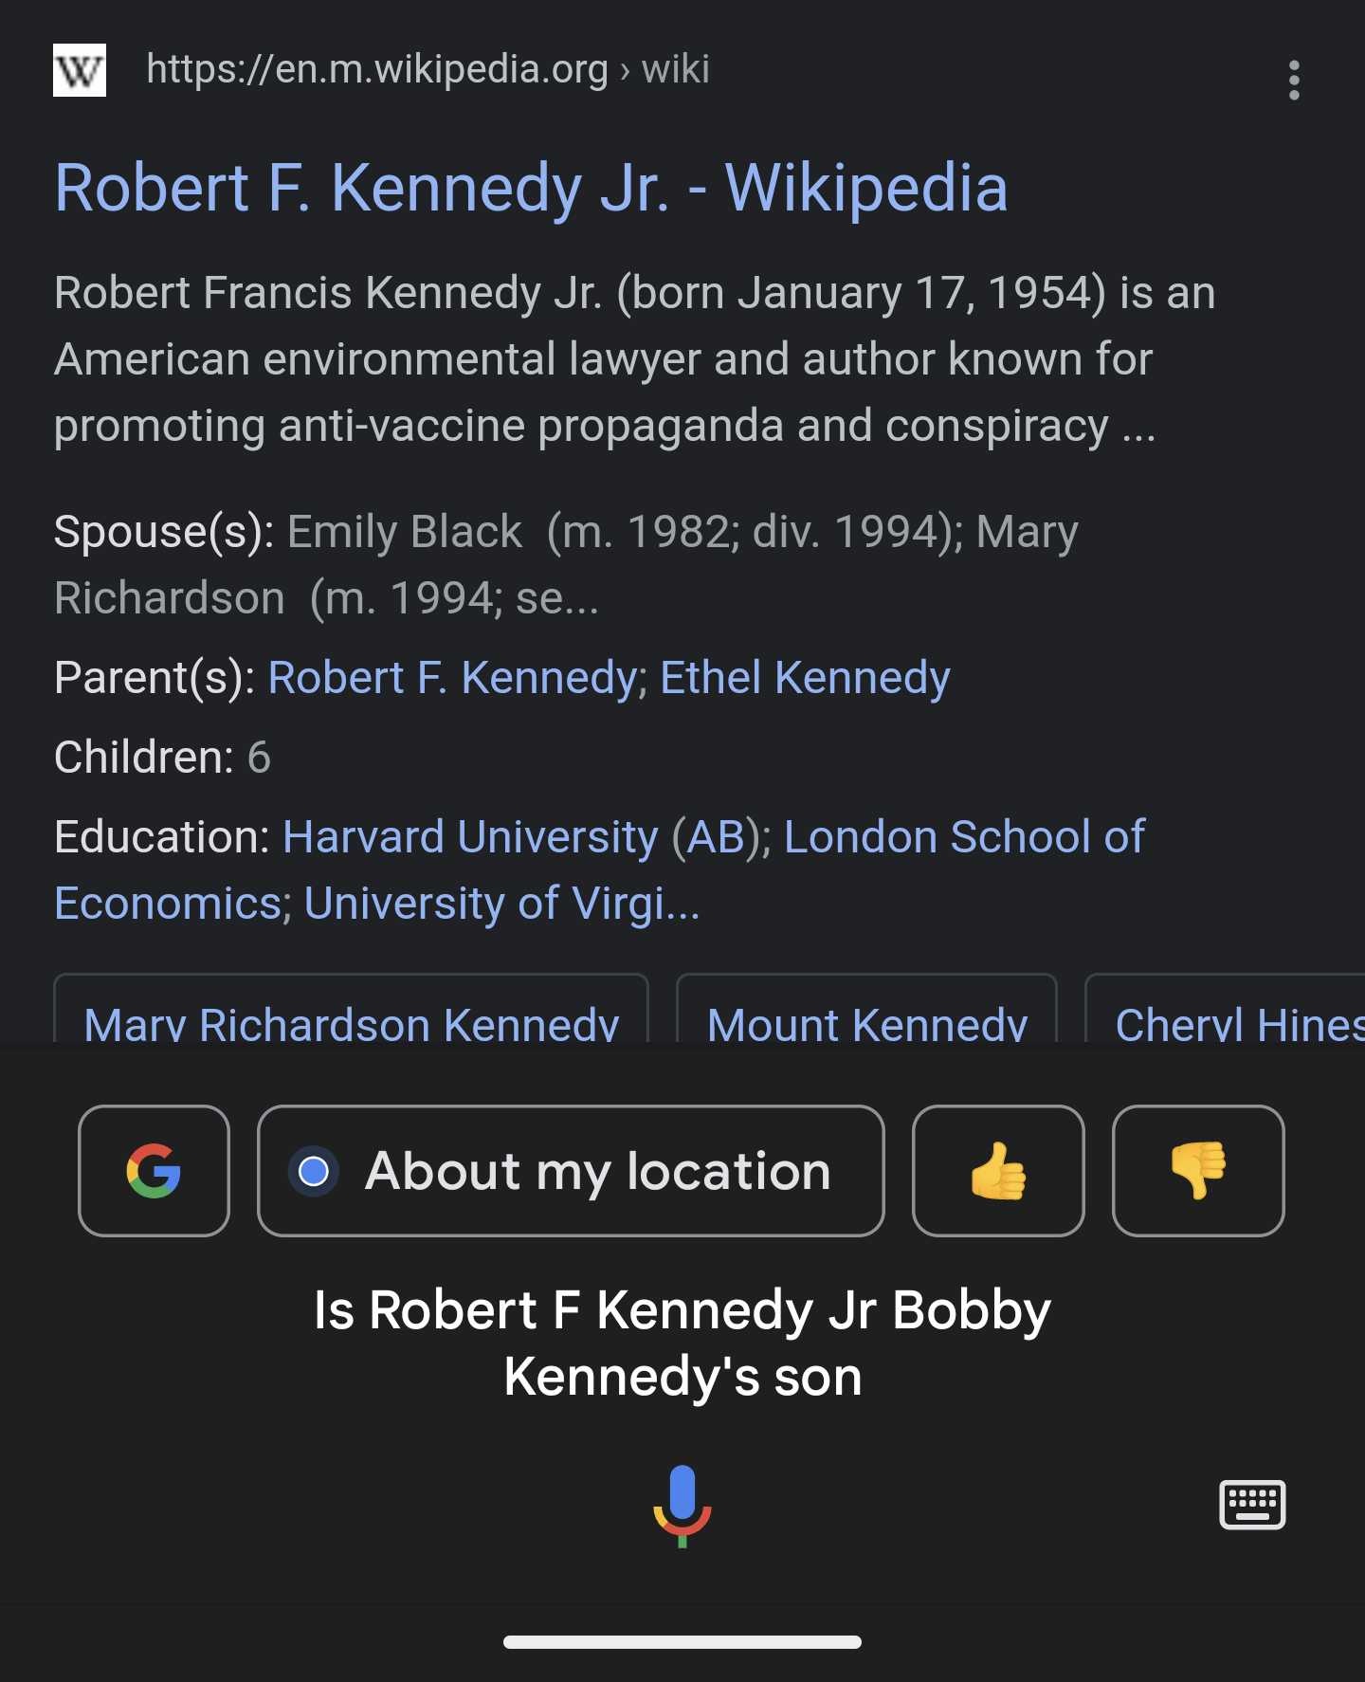Select the Mount Kennedy chip

tap(866, 1011)
